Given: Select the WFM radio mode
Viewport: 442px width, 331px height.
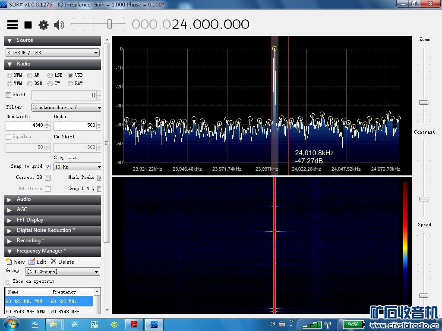Looking at the screenshot, I should [9, 84].
